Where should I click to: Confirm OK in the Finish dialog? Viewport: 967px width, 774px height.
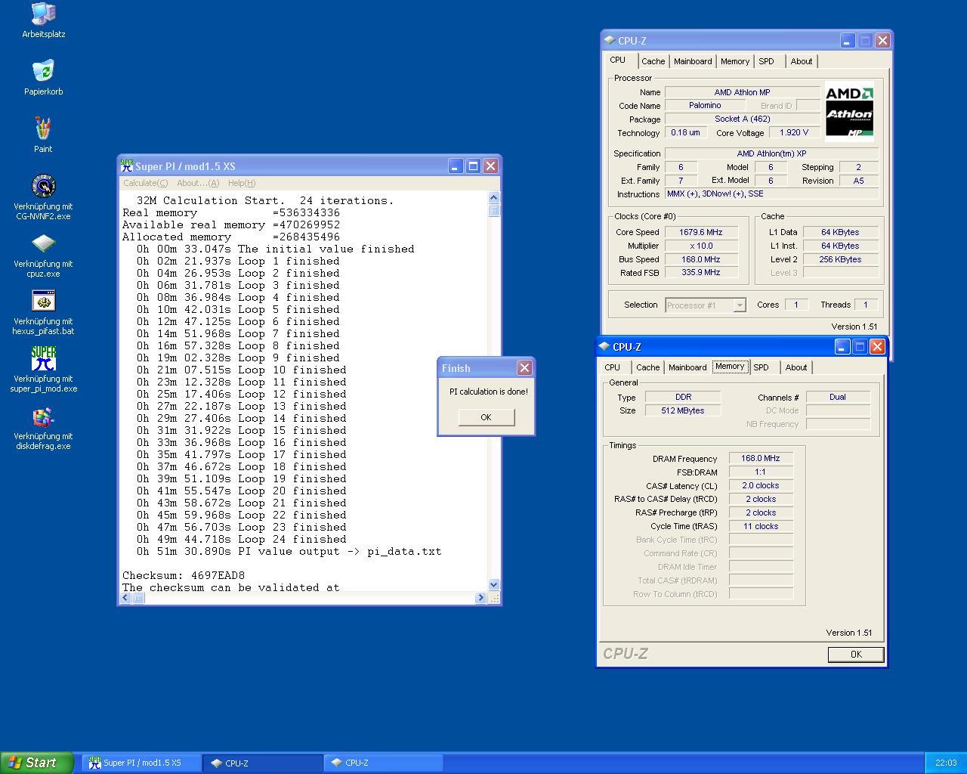pyautogui.click(x=486, y=417)
